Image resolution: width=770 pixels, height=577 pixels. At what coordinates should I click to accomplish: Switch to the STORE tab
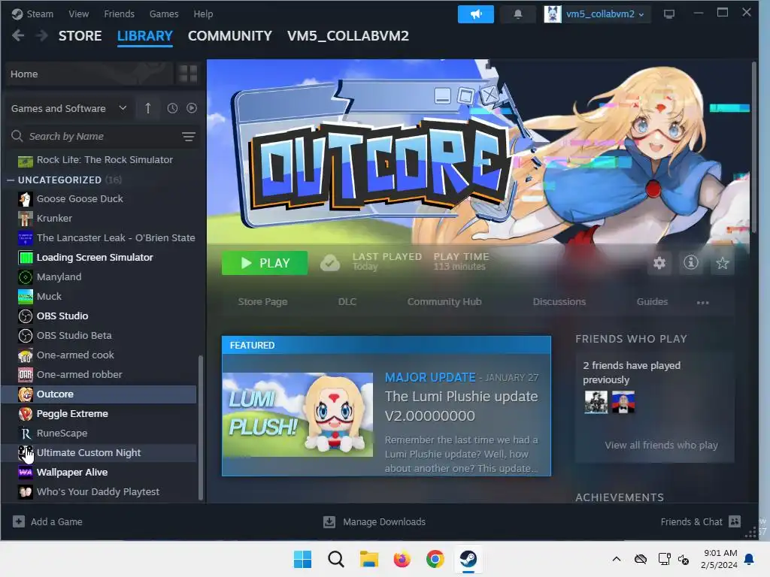pyautogui.click(x=80, y=36)
